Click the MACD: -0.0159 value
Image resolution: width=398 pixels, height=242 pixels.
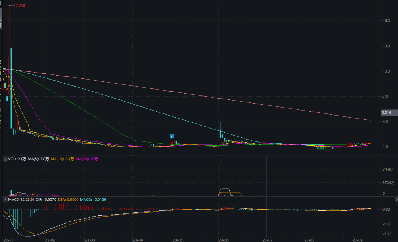click(93, 200)
